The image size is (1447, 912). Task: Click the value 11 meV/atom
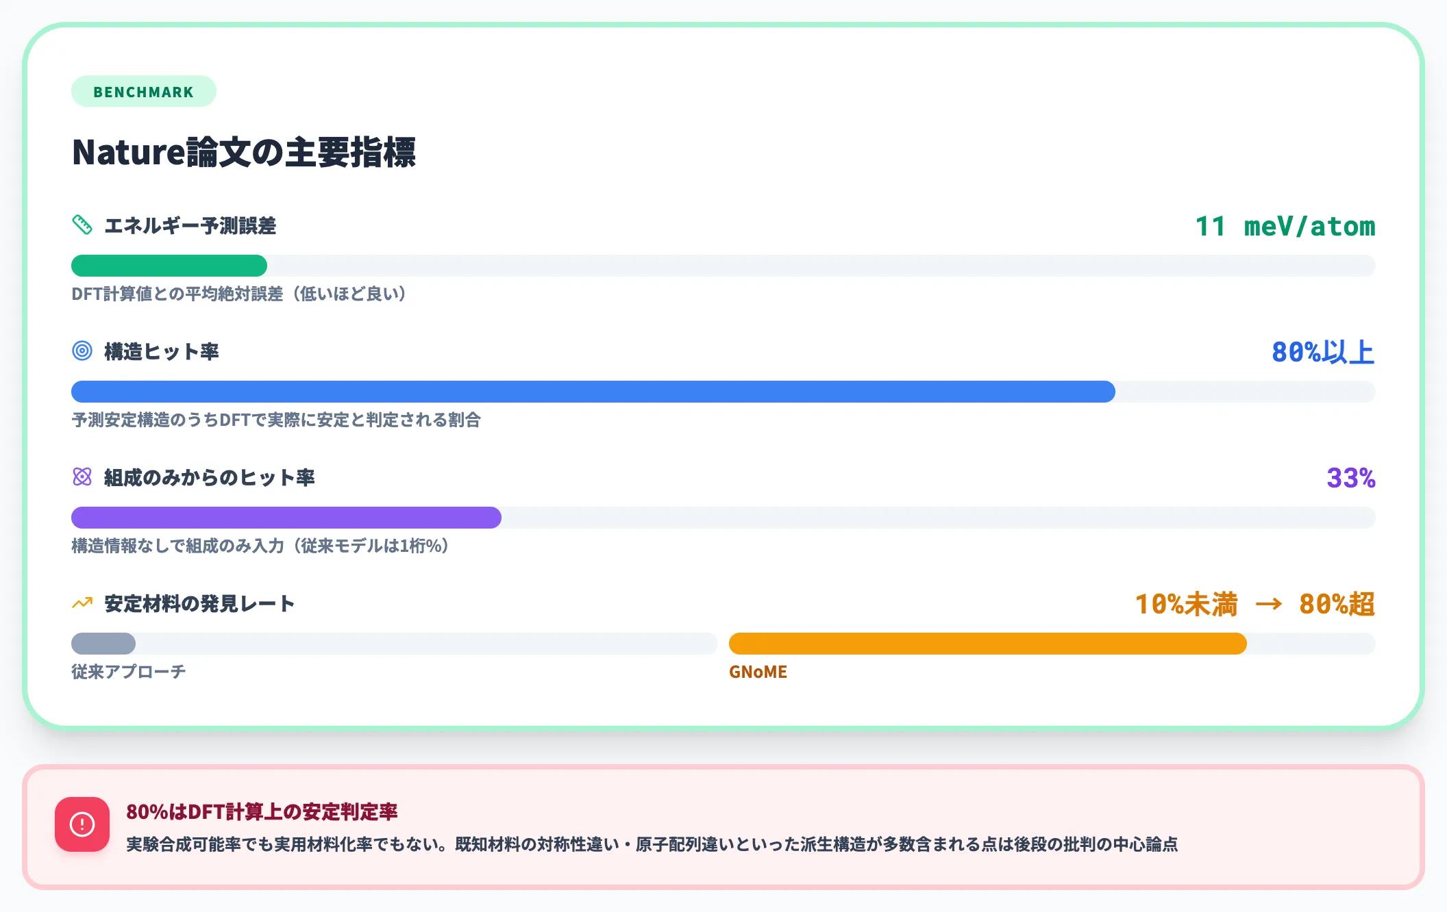point(1285,226)
